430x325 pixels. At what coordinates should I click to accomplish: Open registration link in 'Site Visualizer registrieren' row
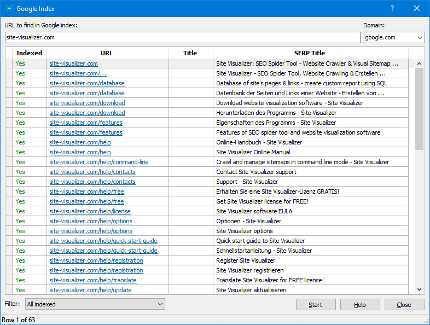[x=96, y=271]
